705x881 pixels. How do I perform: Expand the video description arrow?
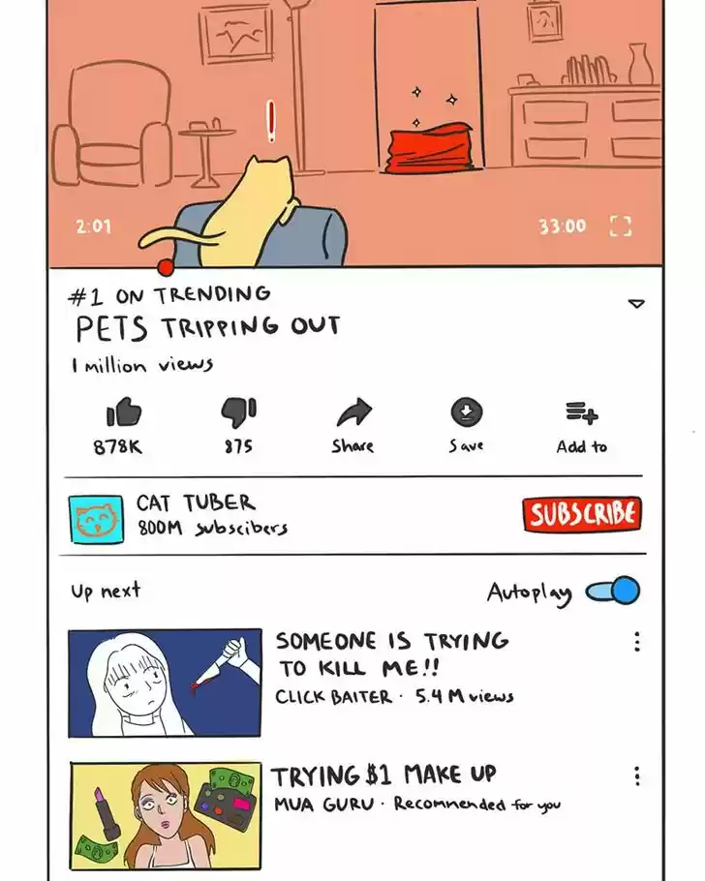pos(636,303)
